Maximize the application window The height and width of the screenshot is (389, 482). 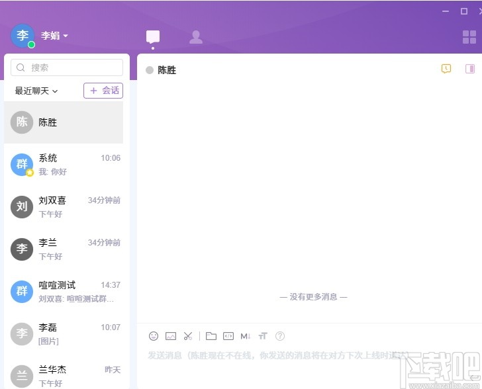point(464,11)
